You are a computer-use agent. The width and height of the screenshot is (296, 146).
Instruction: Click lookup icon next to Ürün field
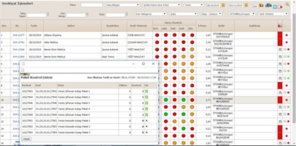pyautogui.click(x=127, y=14)
